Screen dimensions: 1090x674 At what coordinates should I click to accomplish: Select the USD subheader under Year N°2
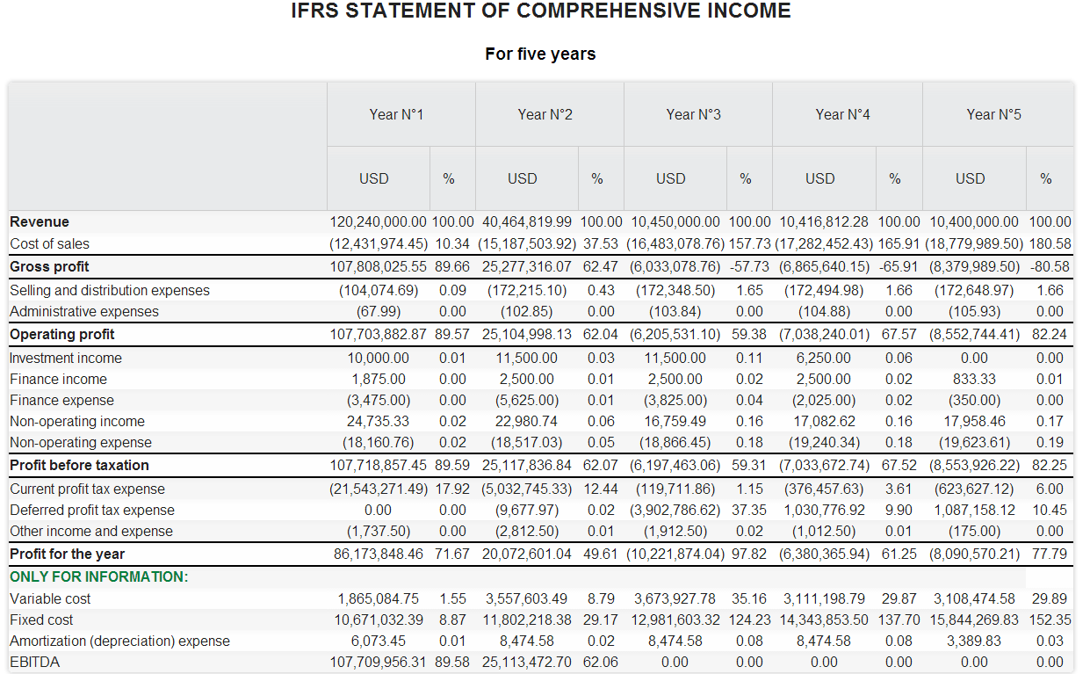(x=523, y=178)
